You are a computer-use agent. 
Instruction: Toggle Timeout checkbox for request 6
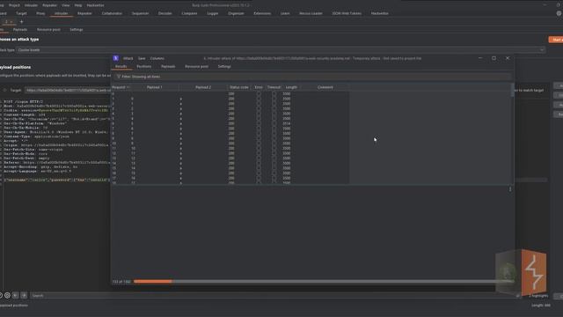coord(274,123)
